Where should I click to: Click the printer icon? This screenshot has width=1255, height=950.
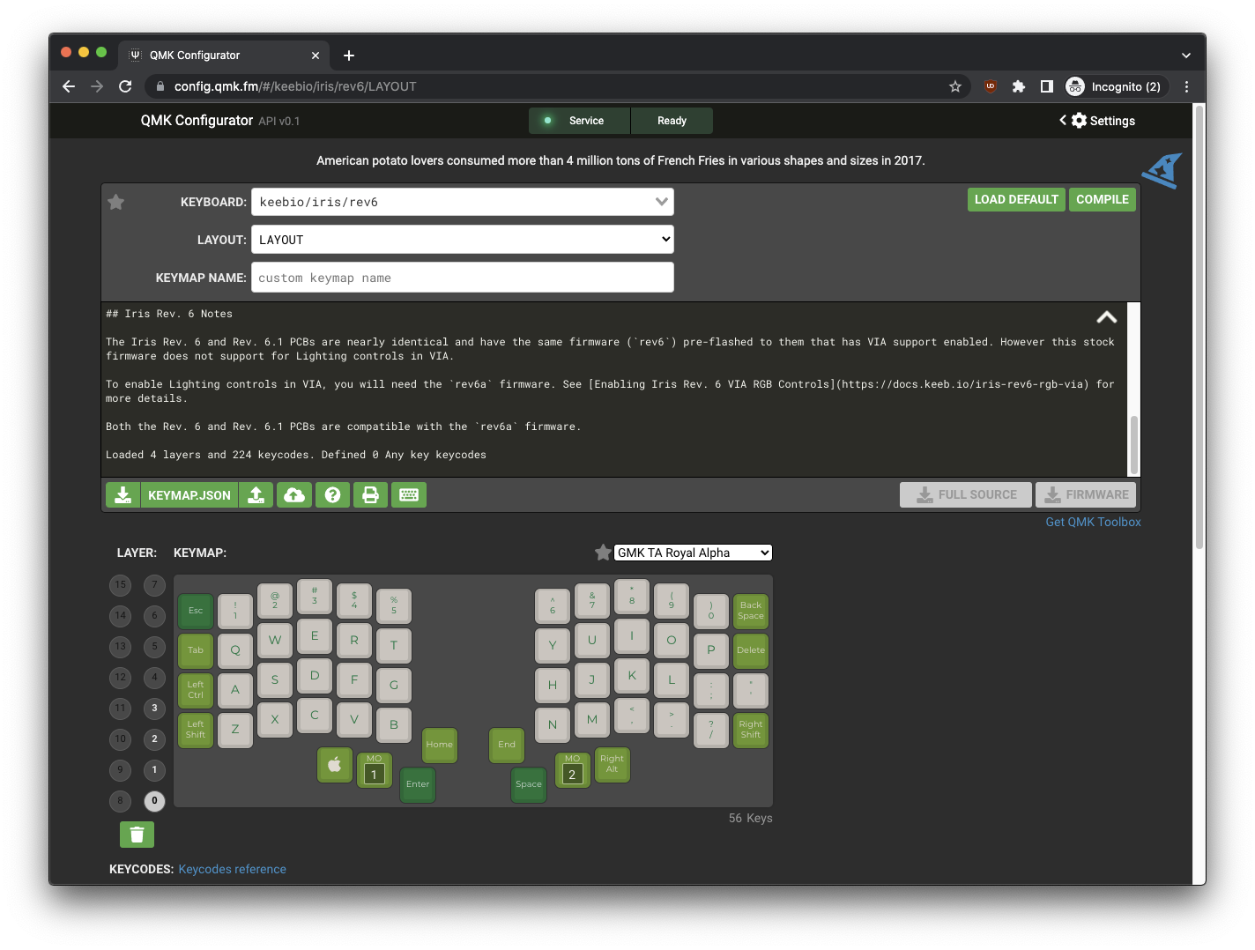coord(370,495)
